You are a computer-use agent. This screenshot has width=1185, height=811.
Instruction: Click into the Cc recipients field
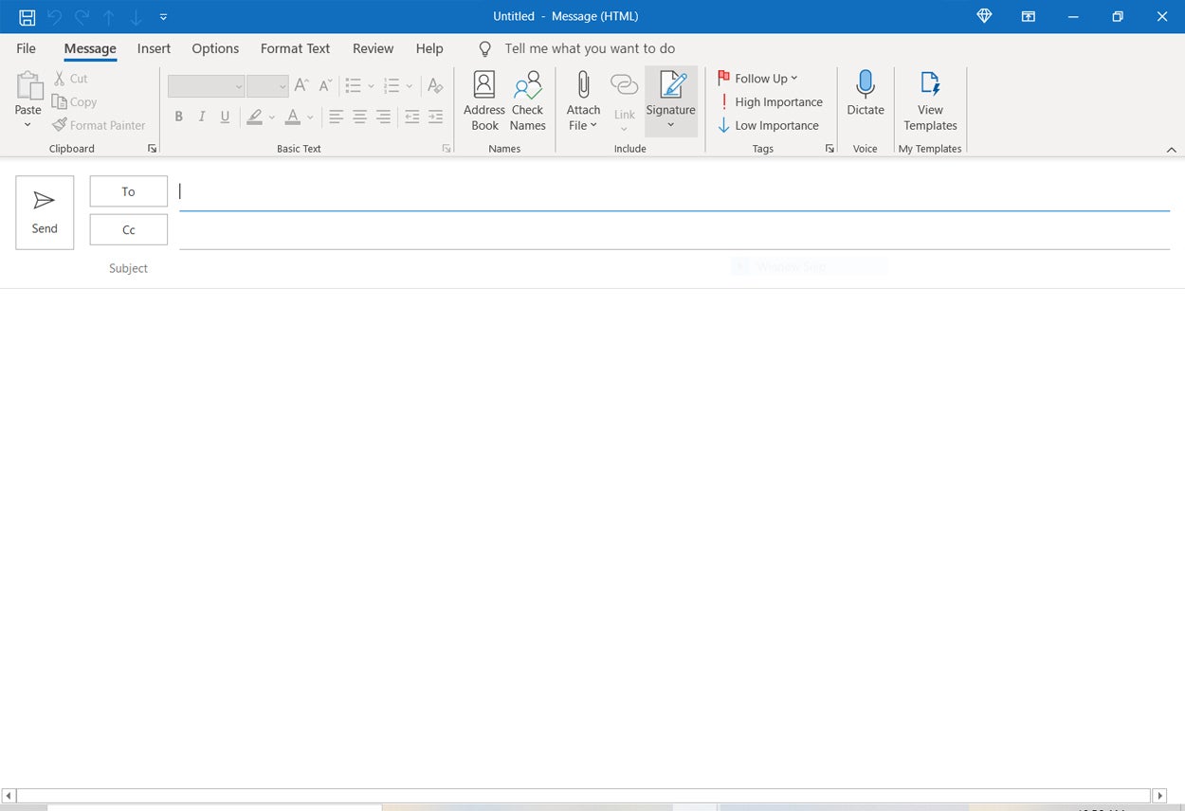pos(674,230)
